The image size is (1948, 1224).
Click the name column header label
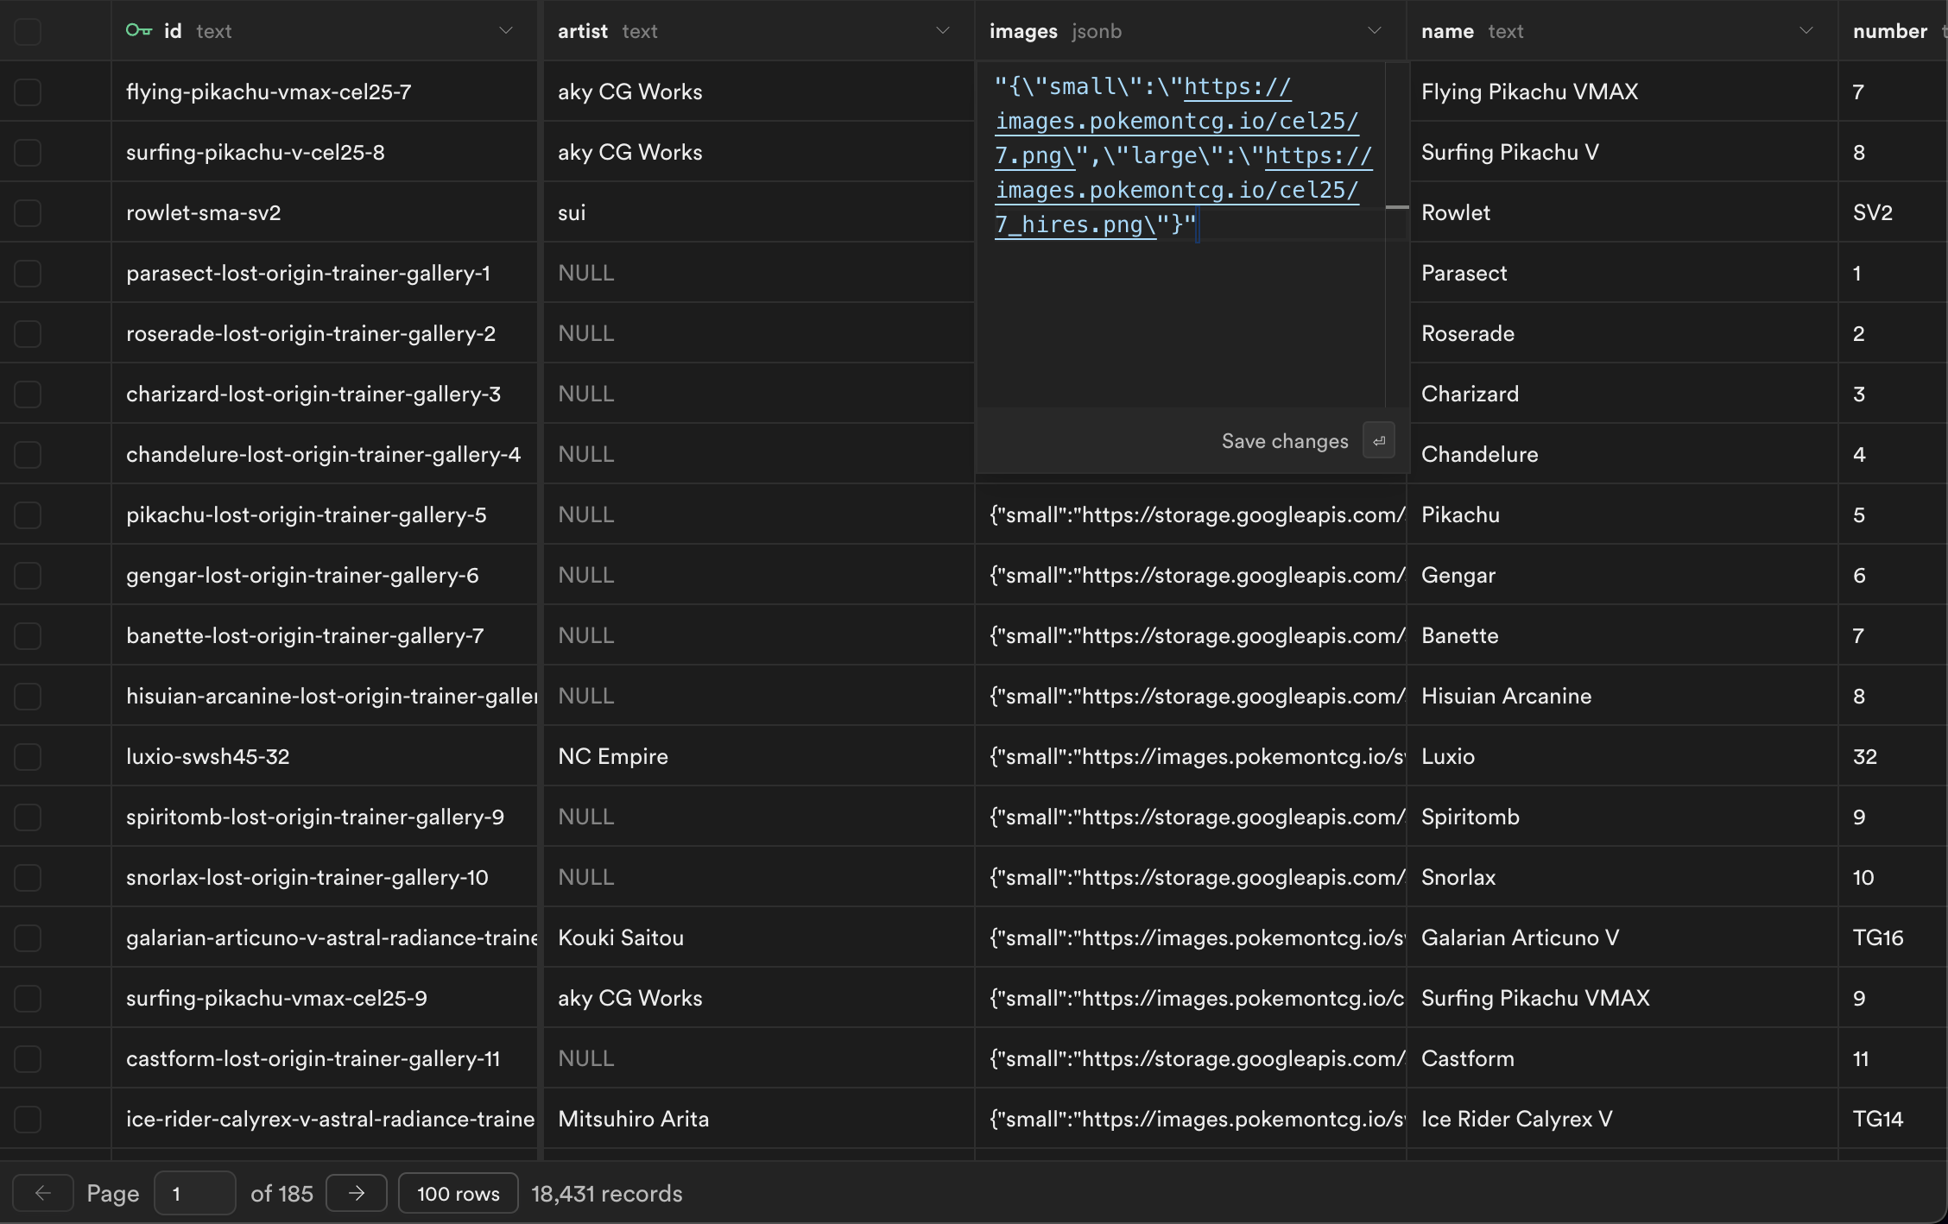(1447, 31)
